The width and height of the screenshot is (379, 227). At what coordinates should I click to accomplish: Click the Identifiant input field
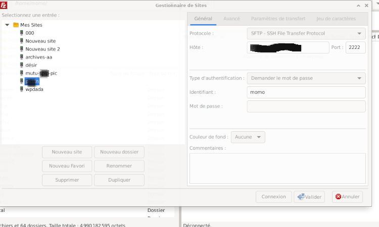(x=306, y=92)
